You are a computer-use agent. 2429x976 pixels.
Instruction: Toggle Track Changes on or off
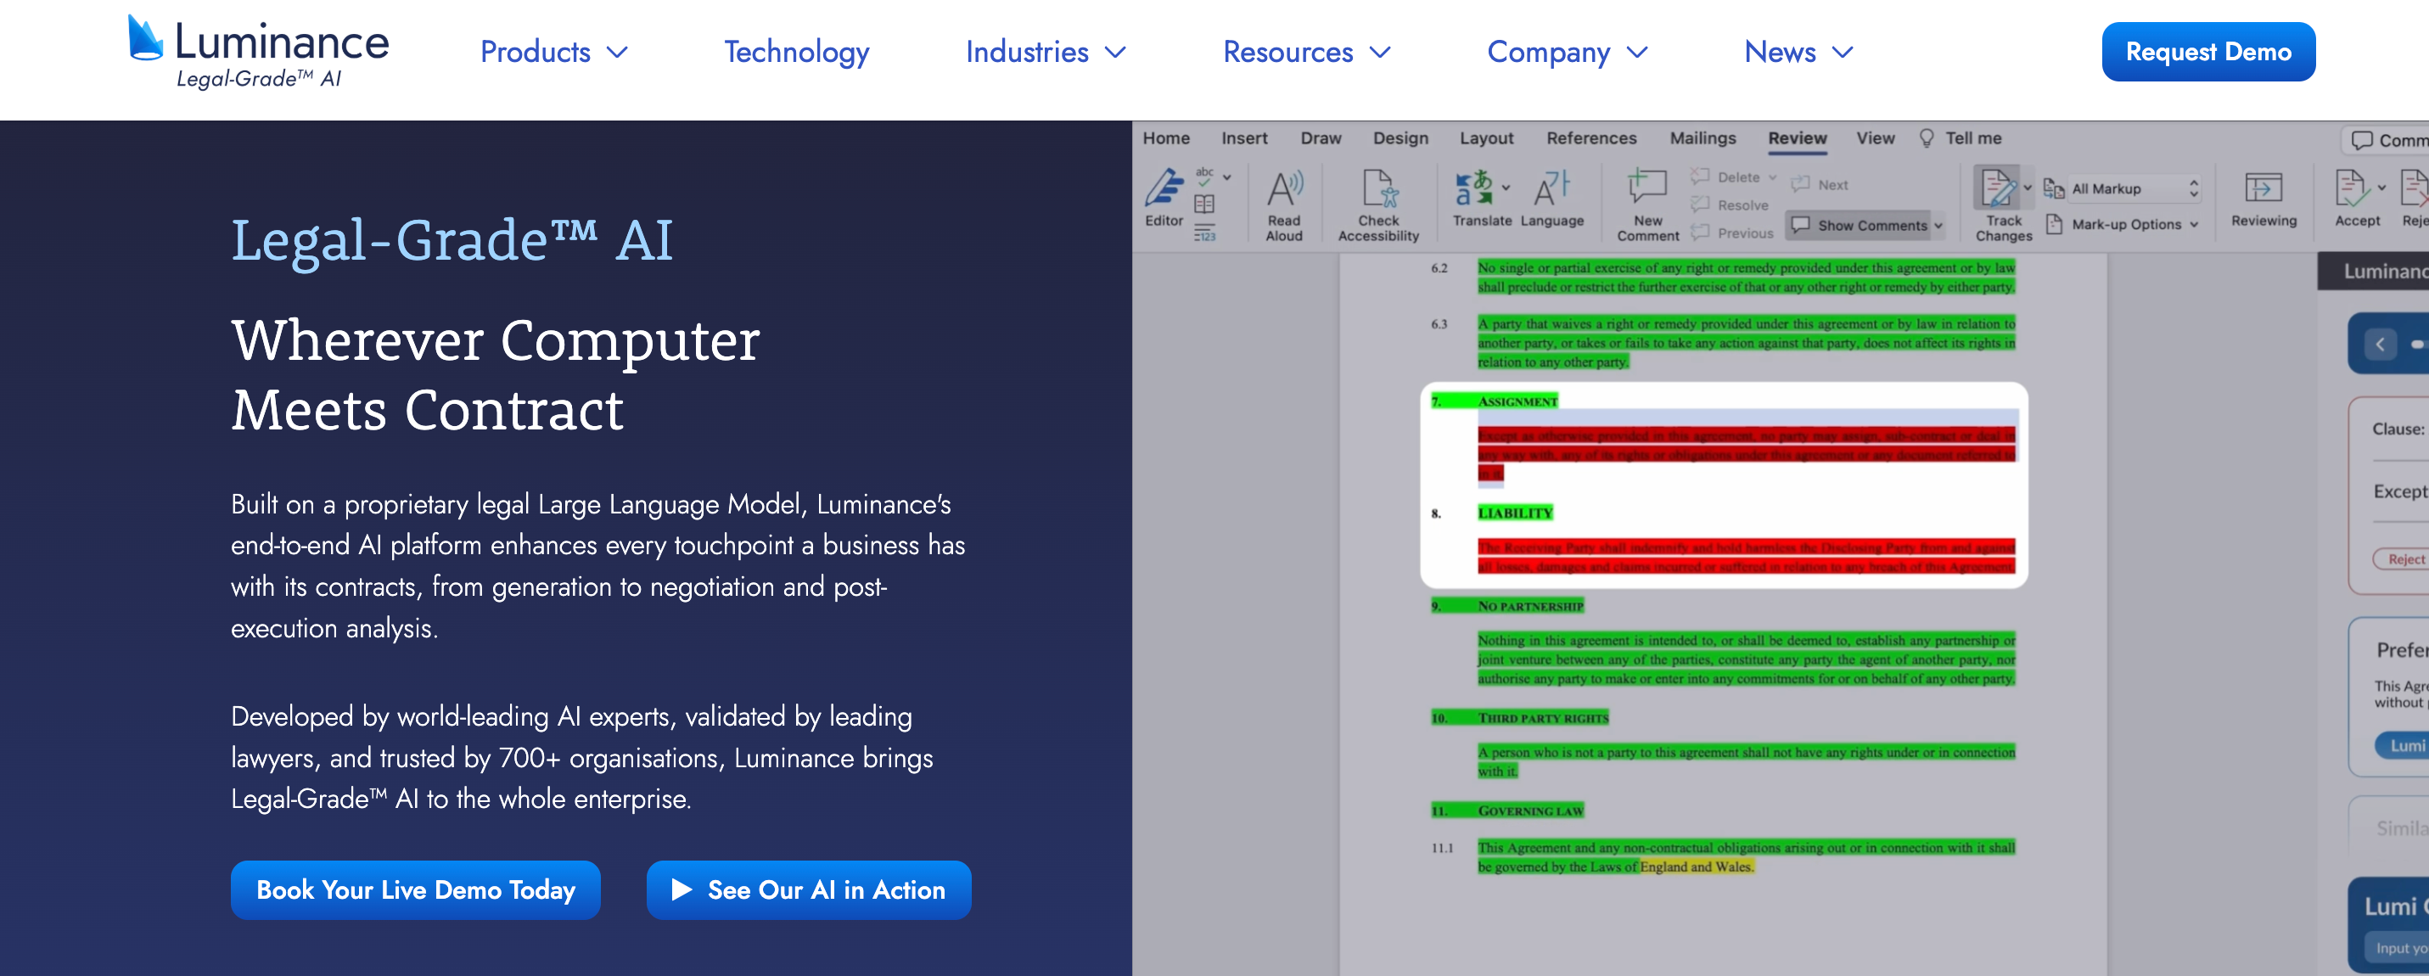1996,188
